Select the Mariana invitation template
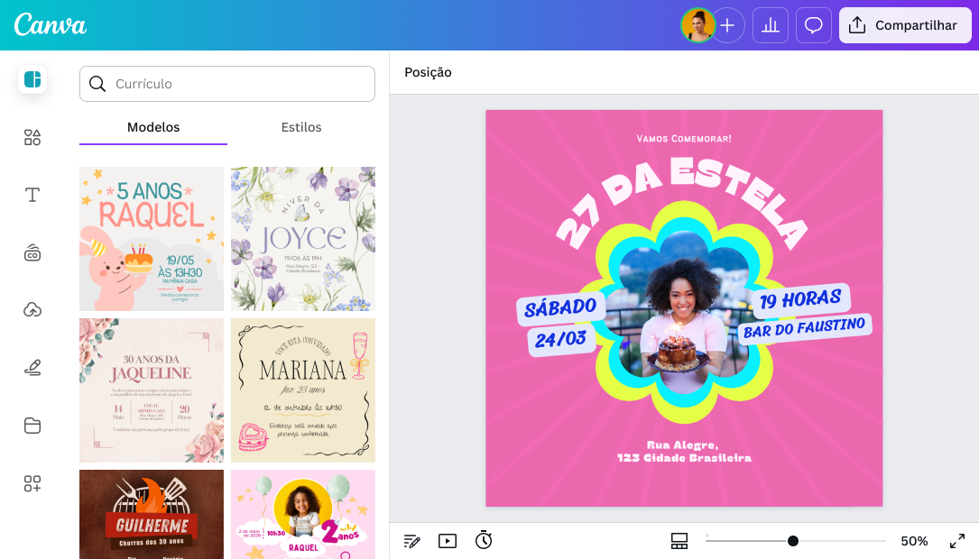Screen dimensions: 979x559 point(303,390)
